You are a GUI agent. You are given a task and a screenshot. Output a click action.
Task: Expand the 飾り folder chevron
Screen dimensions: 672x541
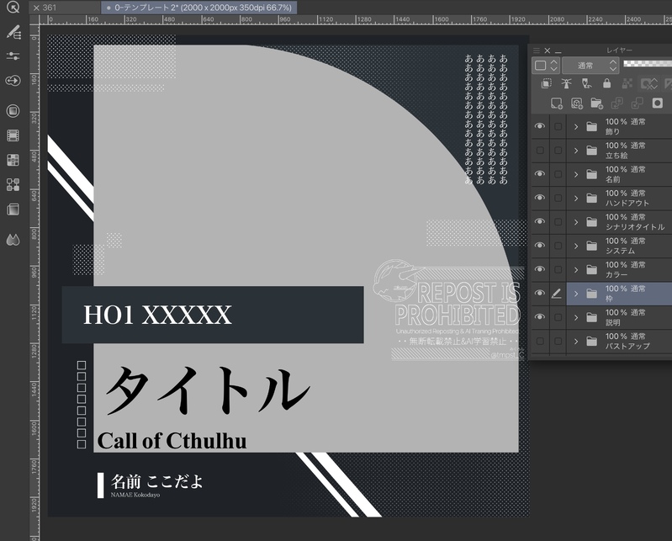coord(576,127)
